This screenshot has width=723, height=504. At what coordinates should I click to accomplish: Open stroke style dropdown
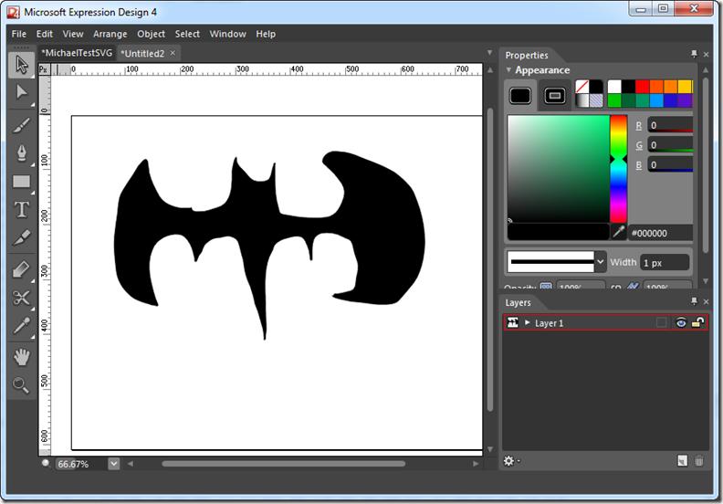(x=600, y=262)
